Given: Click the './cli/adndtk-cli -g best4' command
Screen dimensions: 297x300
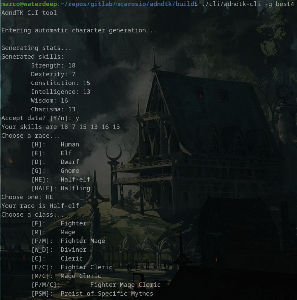Looking at the screenshot, I should click(x=248, y=4).
